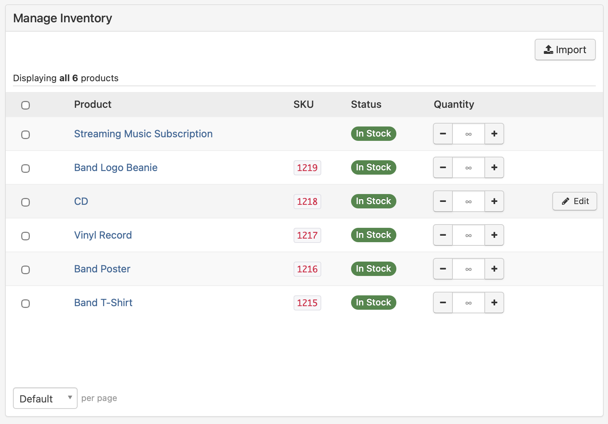The height and width of the screenshot is (424, 608).
Task: Click quantity field for Streaming Music Subscription
Action: click(469, 134)
